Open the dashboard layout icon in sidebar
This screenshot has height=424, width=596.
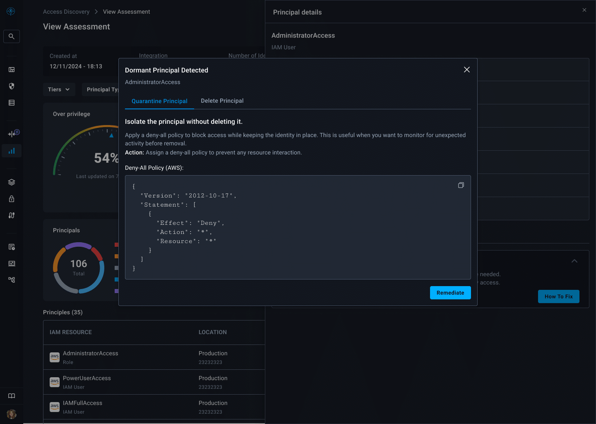pyautogui.click(x=12, y=70)
